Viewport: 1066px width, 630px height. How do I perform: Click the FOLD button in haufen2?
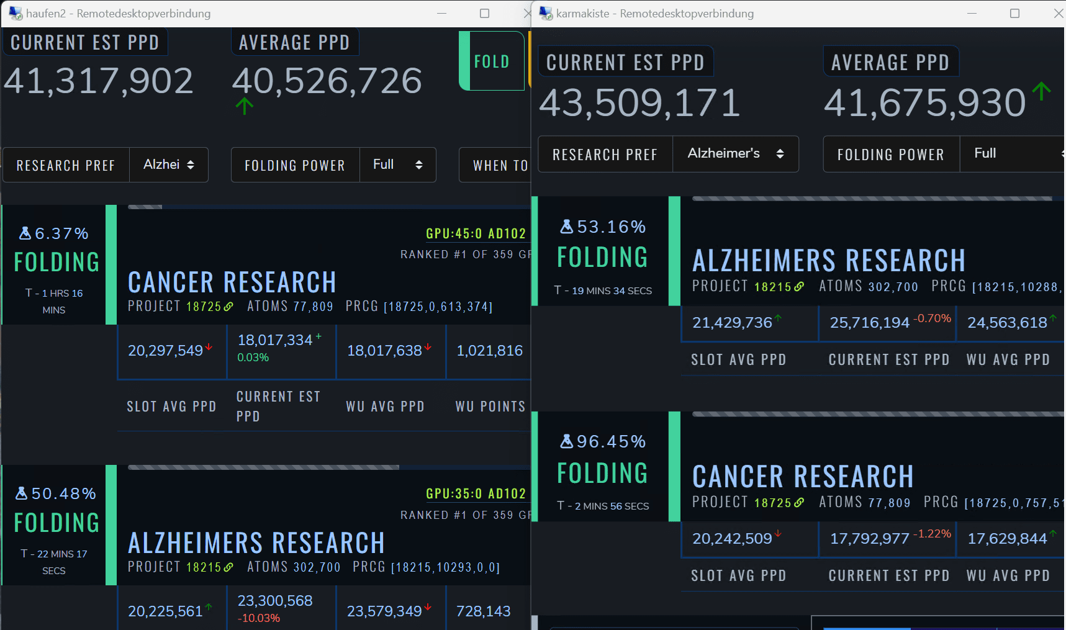[492, 61]
